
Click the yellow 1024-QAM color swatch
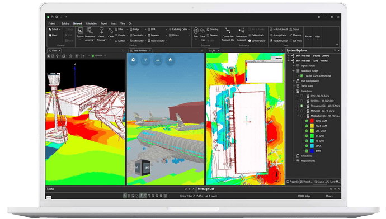(x=312, y=126)
